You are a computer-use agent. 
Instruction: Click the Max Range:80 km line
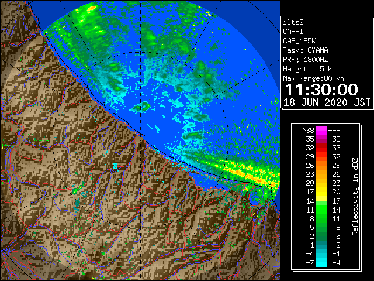pos(313,78)
